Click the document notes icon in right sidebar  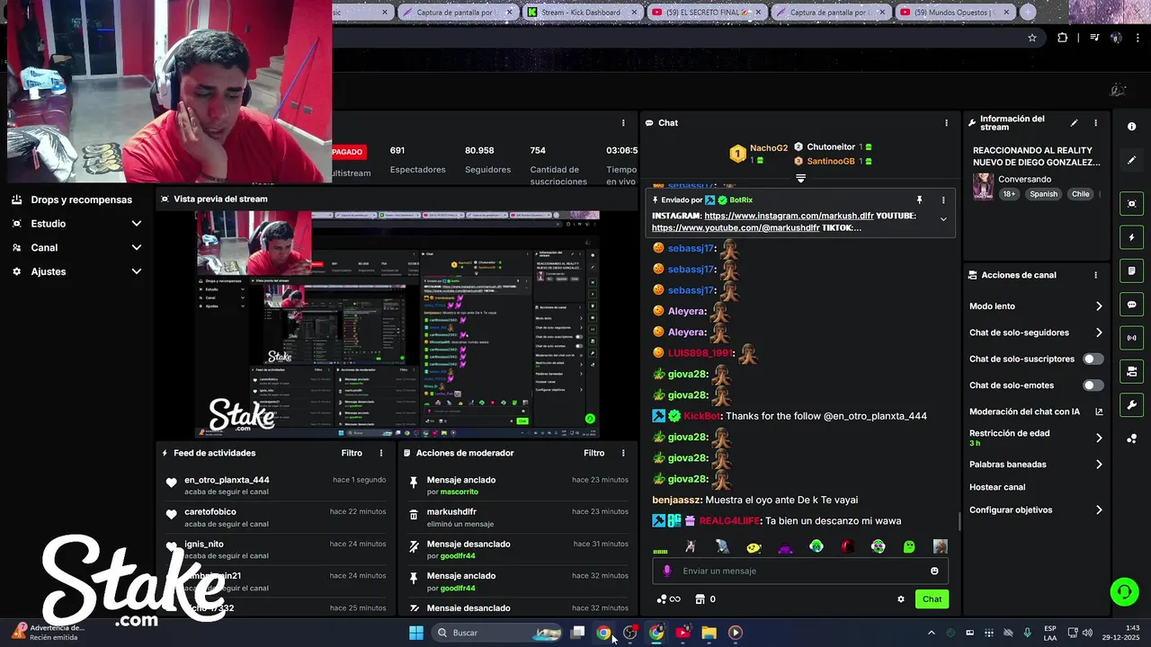click(1131, 270)
